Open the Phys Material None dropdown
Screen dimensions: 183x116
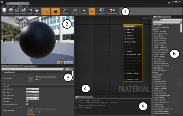(45, 77)
